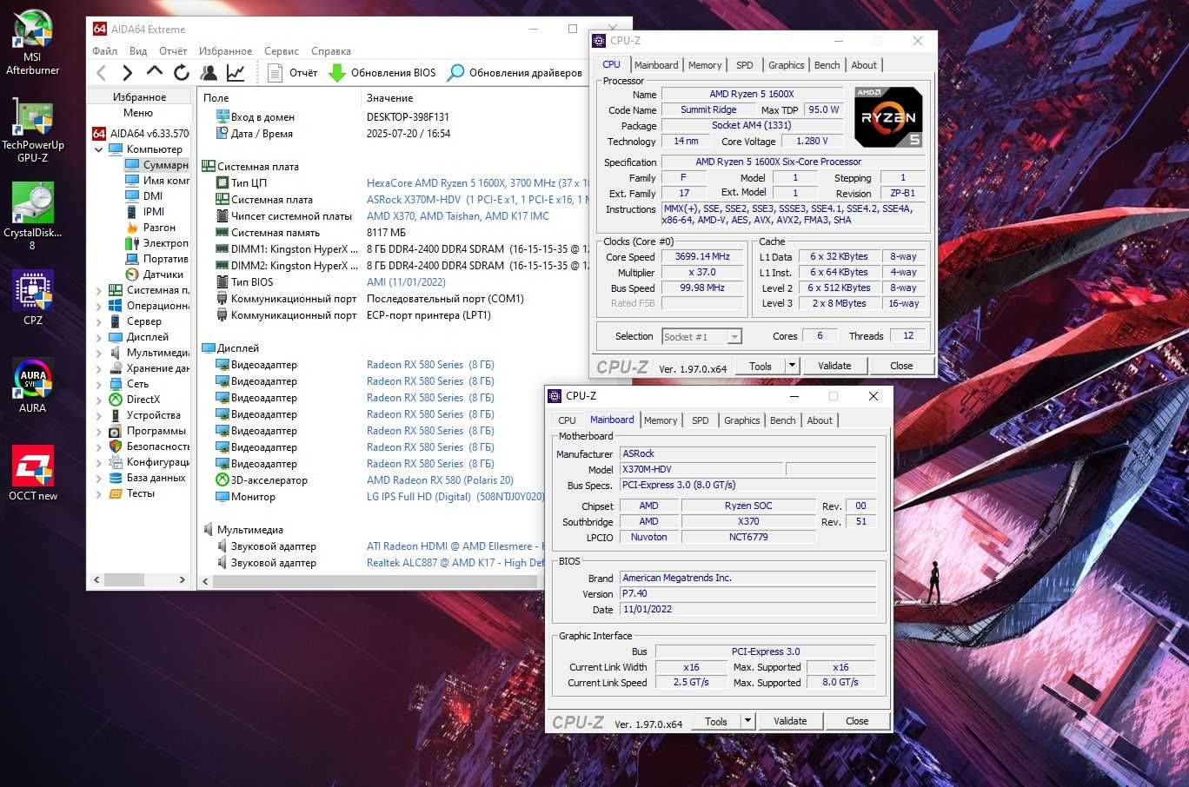Viewport: 1189px width, 787px height.
Task: Expand the Сеть tree node
Action: tap(98, 384)
